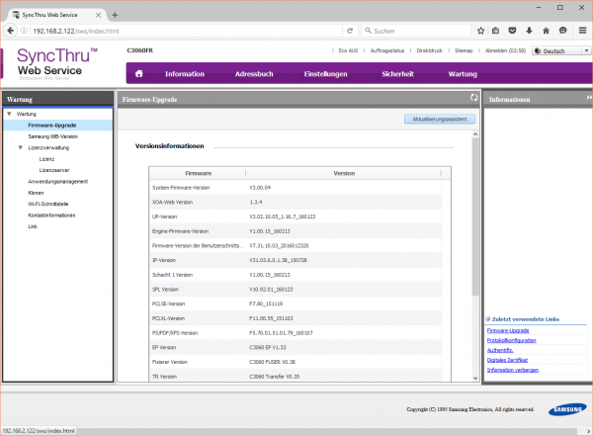The width and height of the screenshot is (593, 436).
Task: Open the Deutsch language dropdown
Action: coord(558,50)
